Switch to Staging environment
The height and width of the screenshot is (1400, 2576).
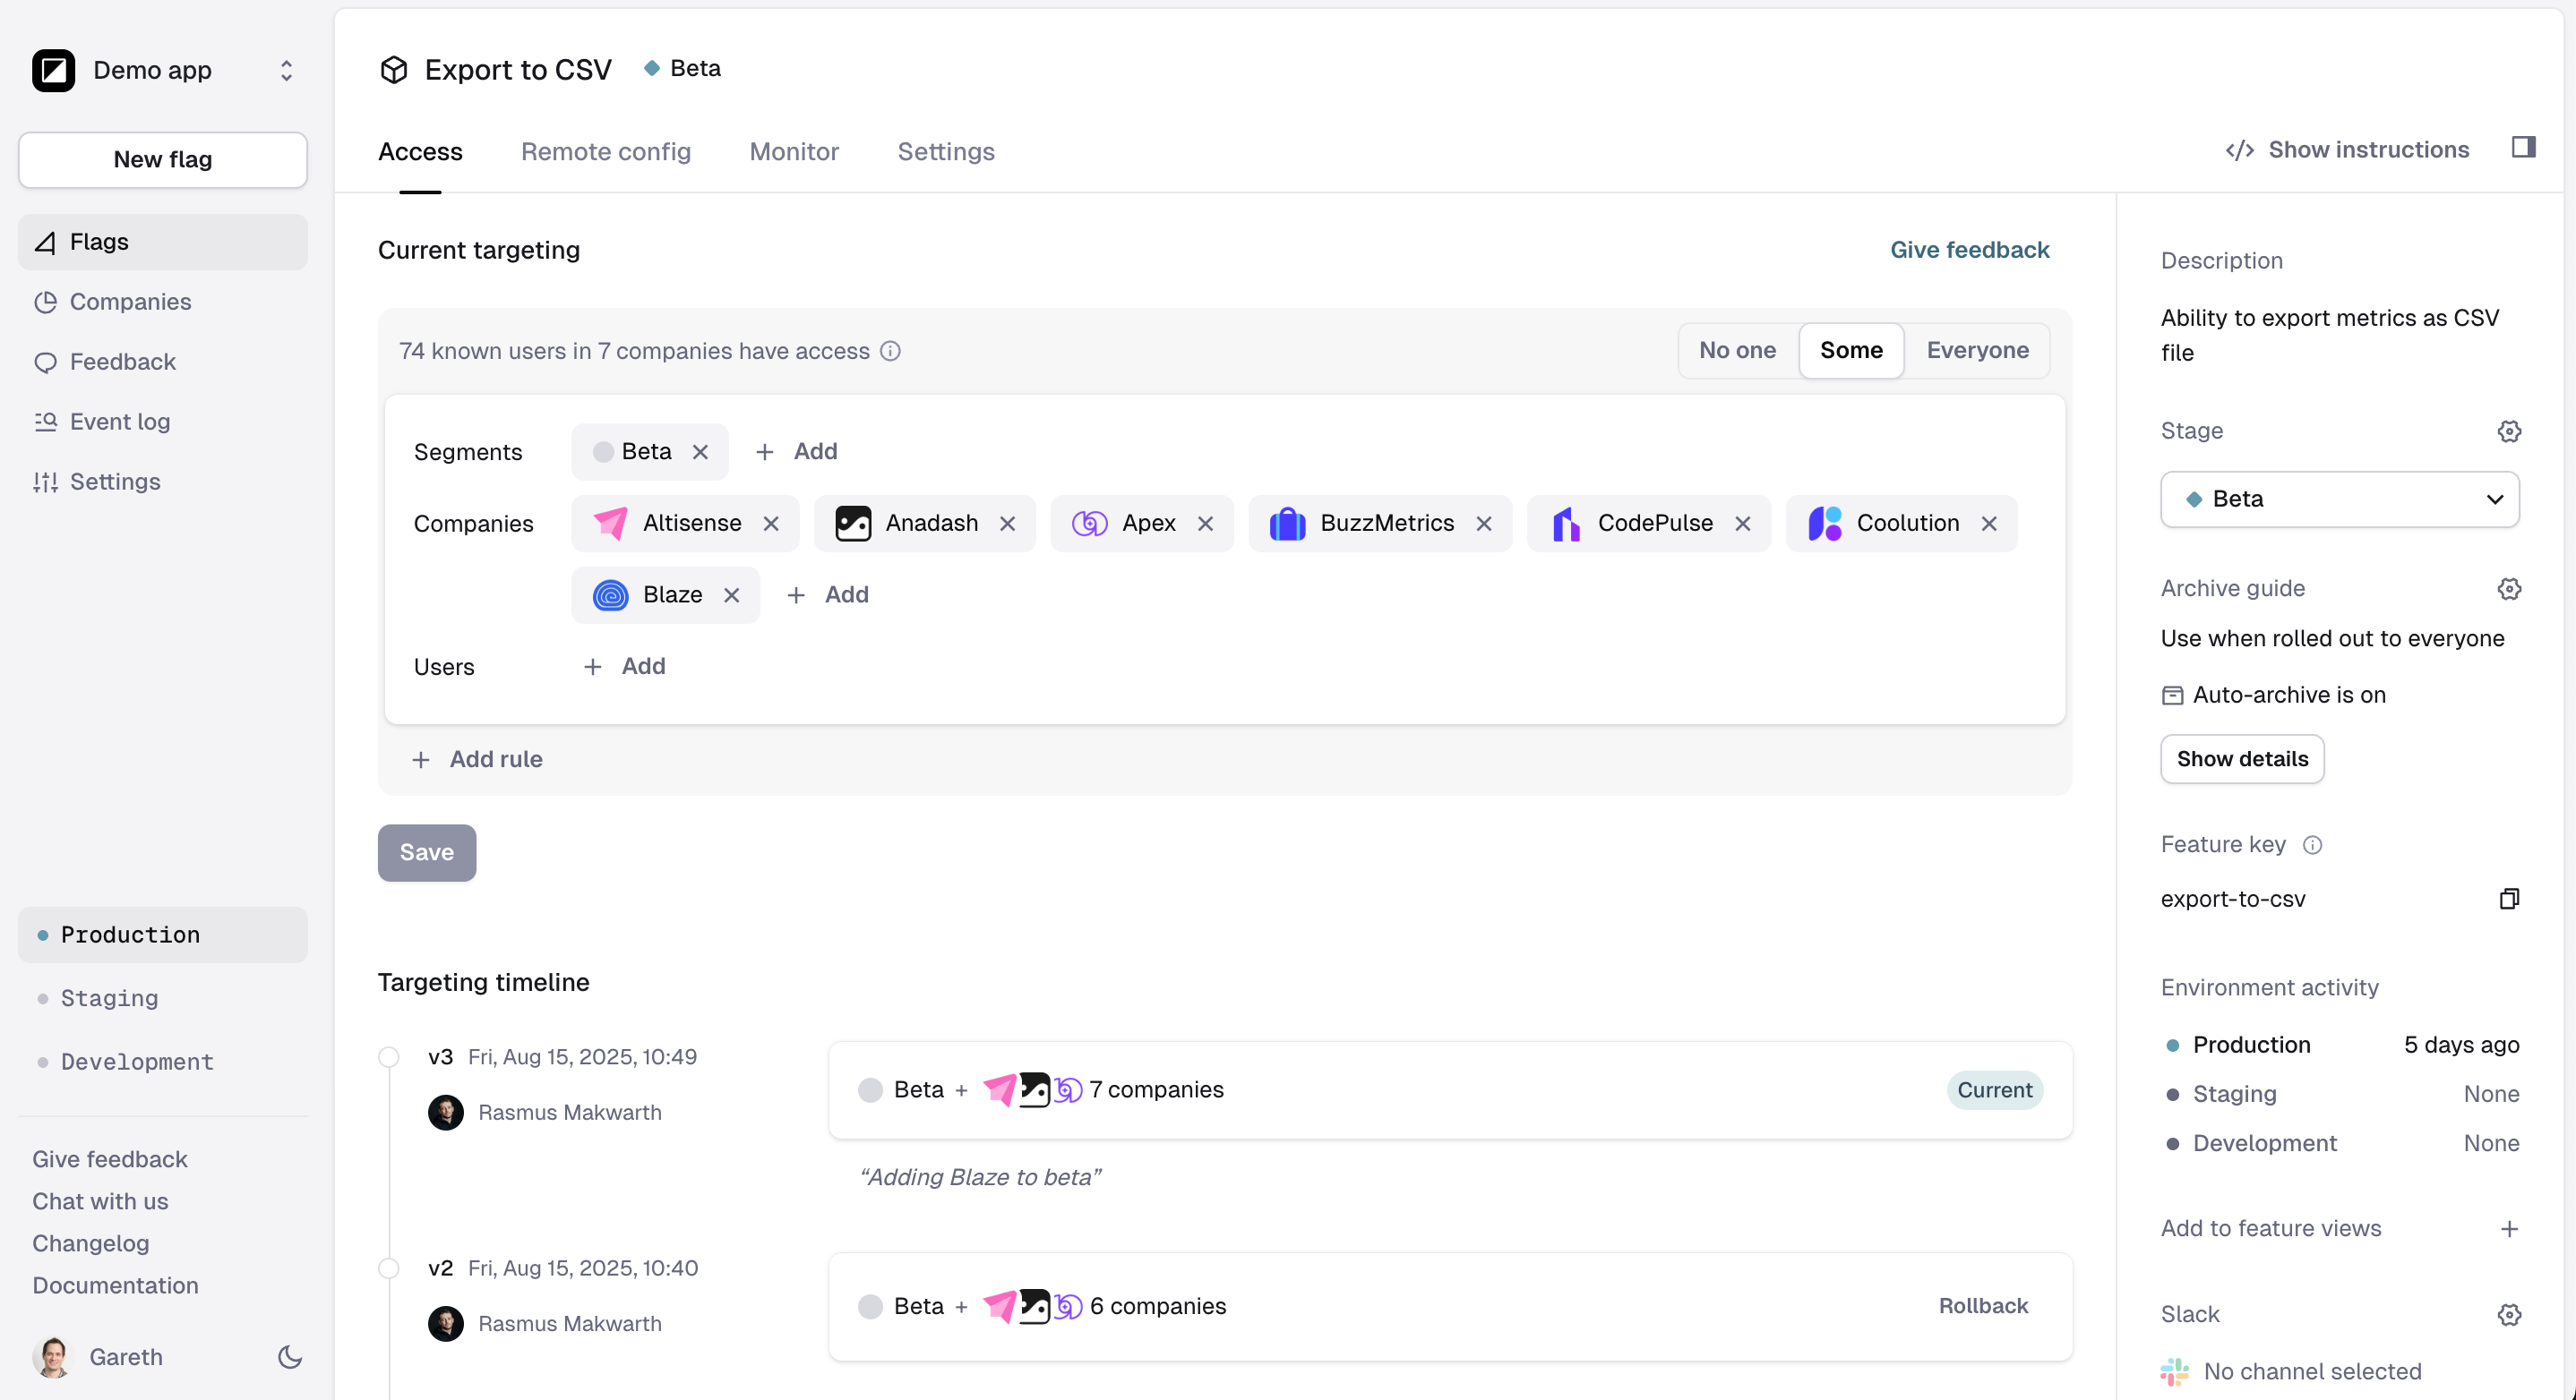click(110, 997)
